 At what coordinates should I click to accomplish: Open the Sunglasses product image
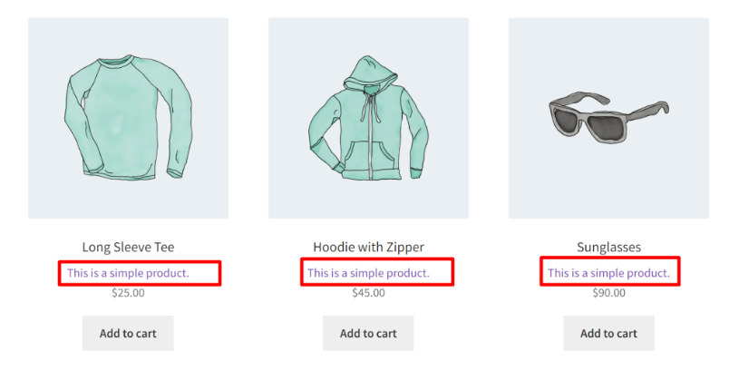click(609, 118)
